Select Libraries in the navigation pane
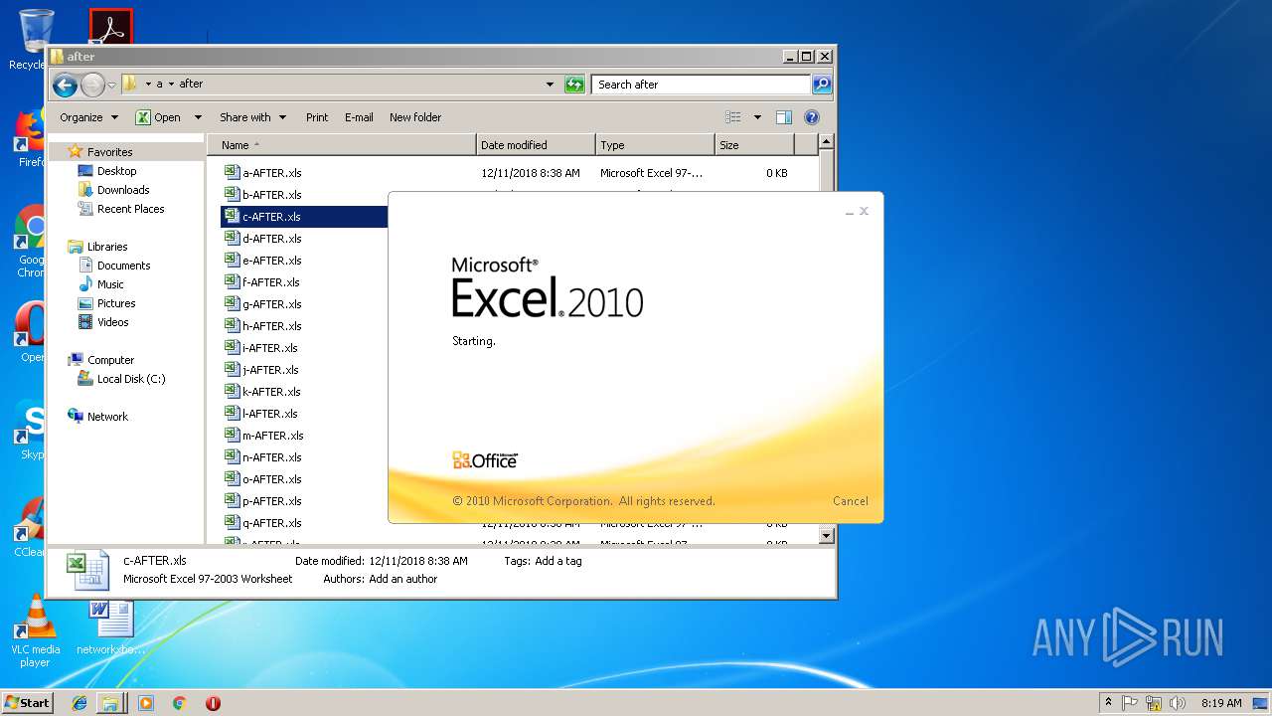Screen dimensions: 1272x716 107,247
